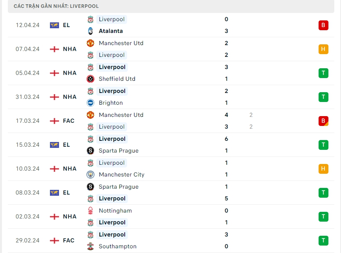Click the EL competition label on 15.03.24

(66, 145)
